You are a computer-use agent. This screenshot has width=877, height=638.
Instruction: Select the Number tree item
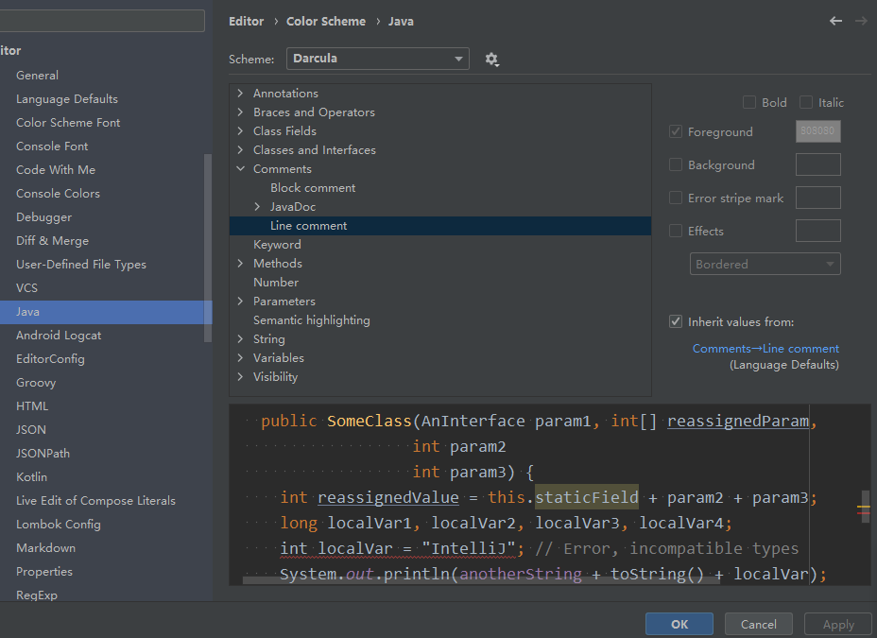coord(276,282)
